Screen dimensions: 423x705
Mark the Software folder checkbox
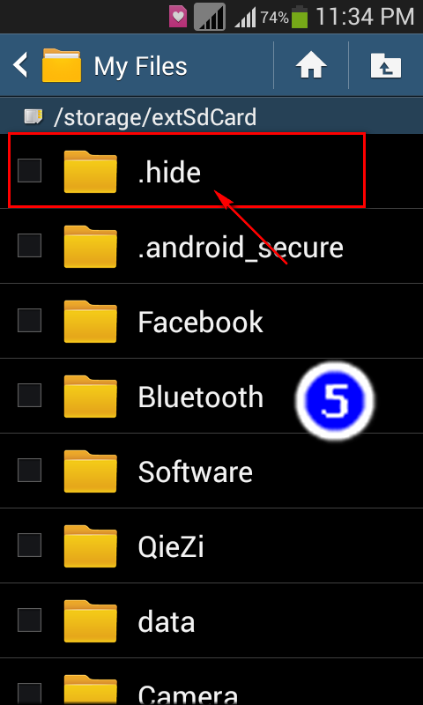point(29,471)
